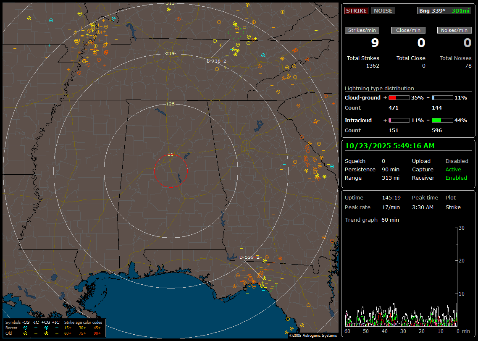This screenshot has height=341, width=478.
Task: Click the old -CG yellow symbol in legend
Action: point(26,333)
